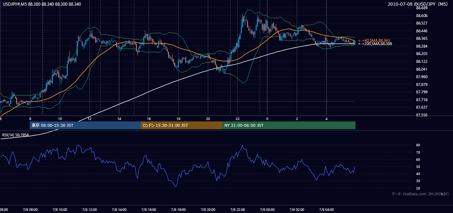Screen dimensions: 453x213
Task: Click hour tick 22 above the NY session bar
Action: tap(238, 119)
